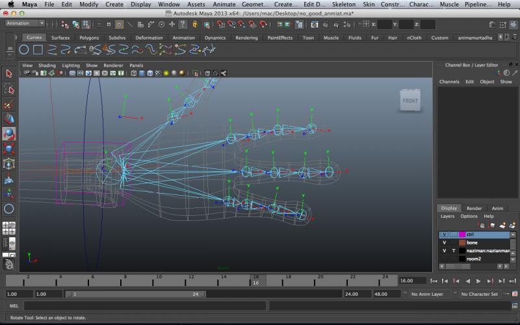This screenshot has height=325, width=520.
Task: Select the arrow Select tool in toolbox
Action: 9,73
